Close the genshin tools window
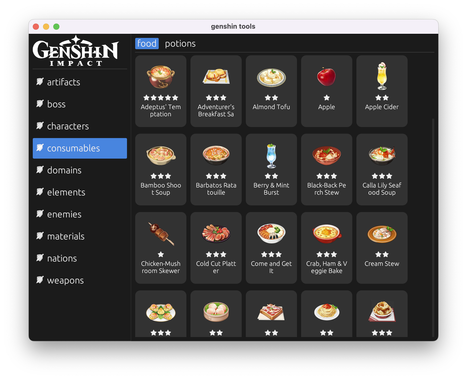This screenshot has width=467, height=379. [x=36, y=27]
